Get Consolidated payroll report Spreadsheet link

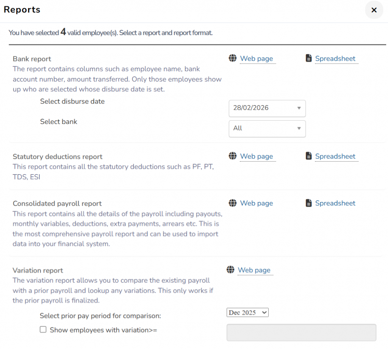[335, 203]
